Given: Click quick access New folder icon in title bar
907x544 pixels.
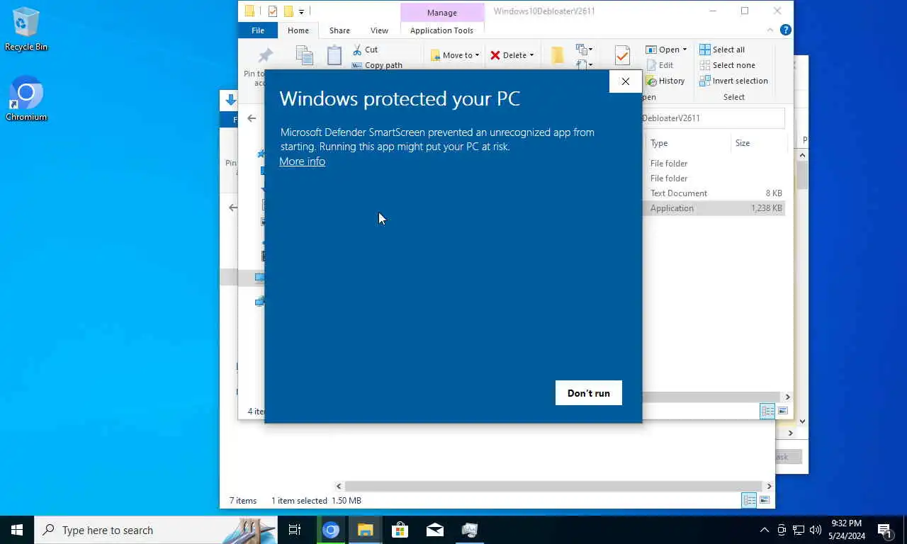Looking at the screenshot, I should [x=288, y=11].
